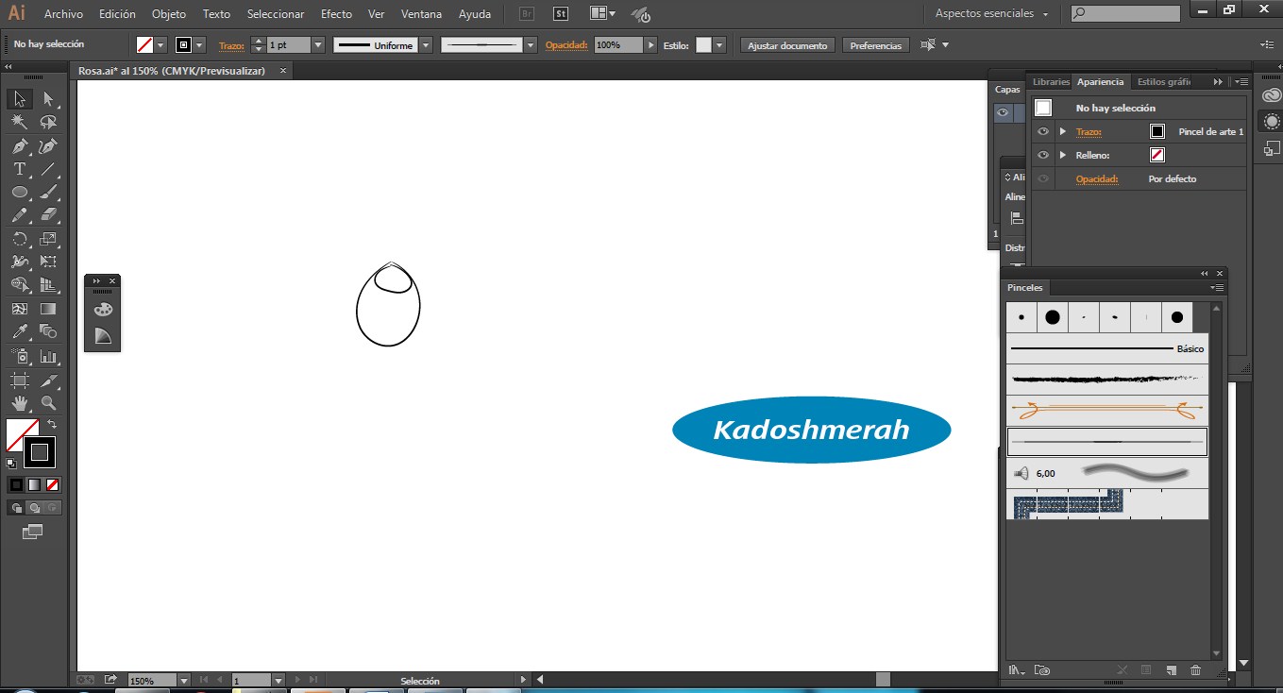Select the Type tool
Viewport: 1283px width, 693px height.
(x=19, y=169)
